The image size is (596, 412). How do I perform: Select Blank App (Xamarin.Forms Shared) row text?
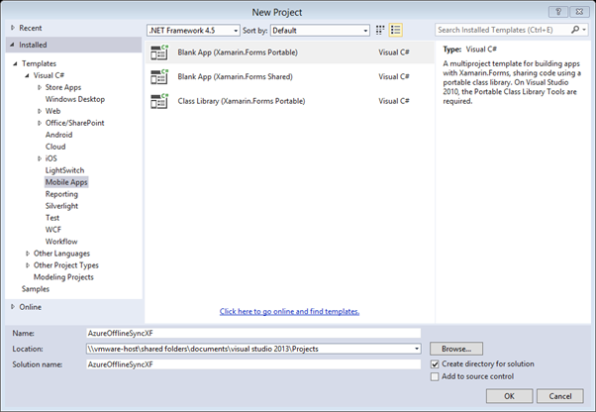(236, 77)
